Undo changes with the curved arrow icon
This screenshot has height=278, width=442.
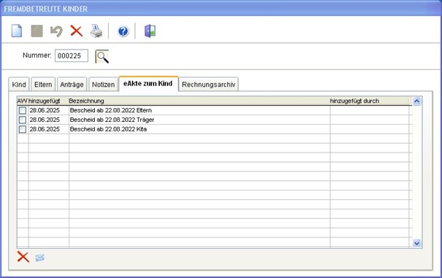(56, 31)
